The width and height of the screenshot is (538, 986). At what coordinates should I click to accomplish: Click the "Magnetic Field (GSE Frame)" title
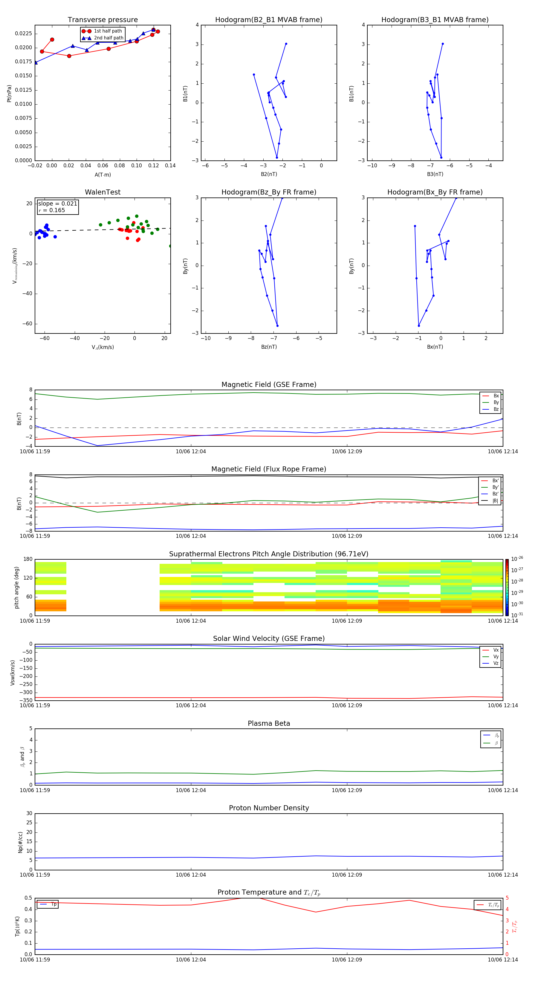(x=269, y=385)
